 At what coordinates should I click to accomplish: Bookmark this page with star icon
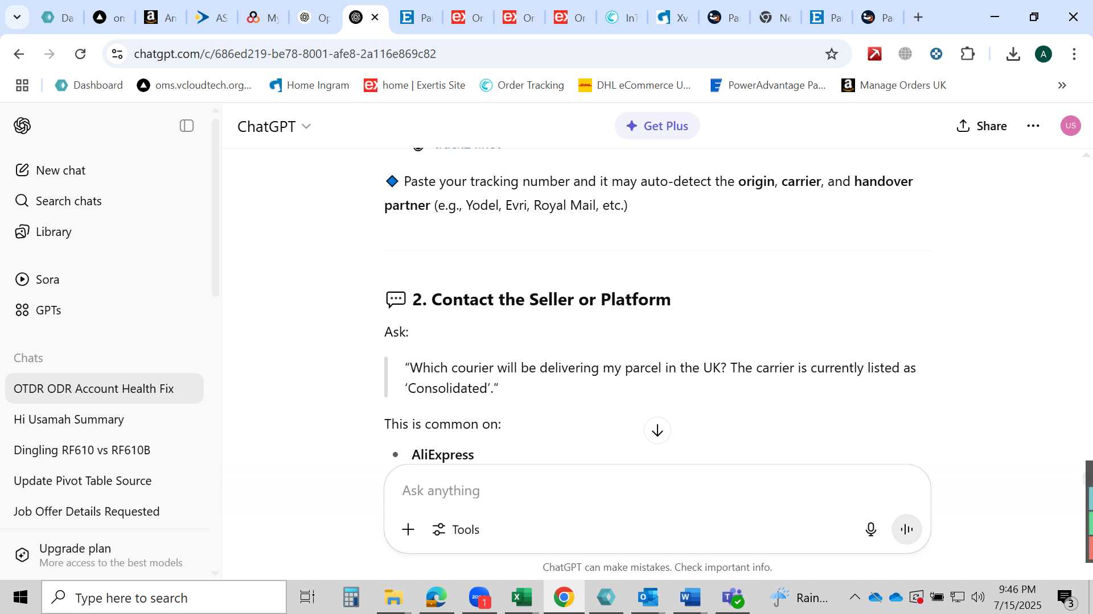(x=832, y=53)
